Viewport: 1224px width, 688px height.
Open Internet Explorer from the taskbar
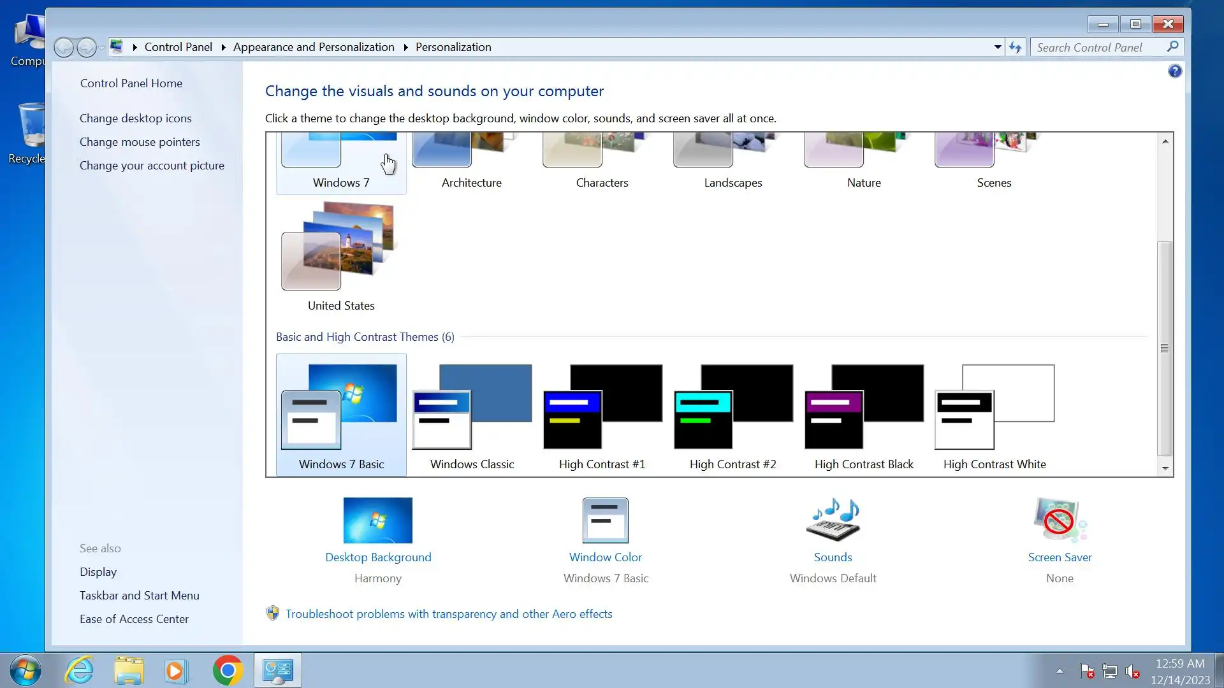80,671
